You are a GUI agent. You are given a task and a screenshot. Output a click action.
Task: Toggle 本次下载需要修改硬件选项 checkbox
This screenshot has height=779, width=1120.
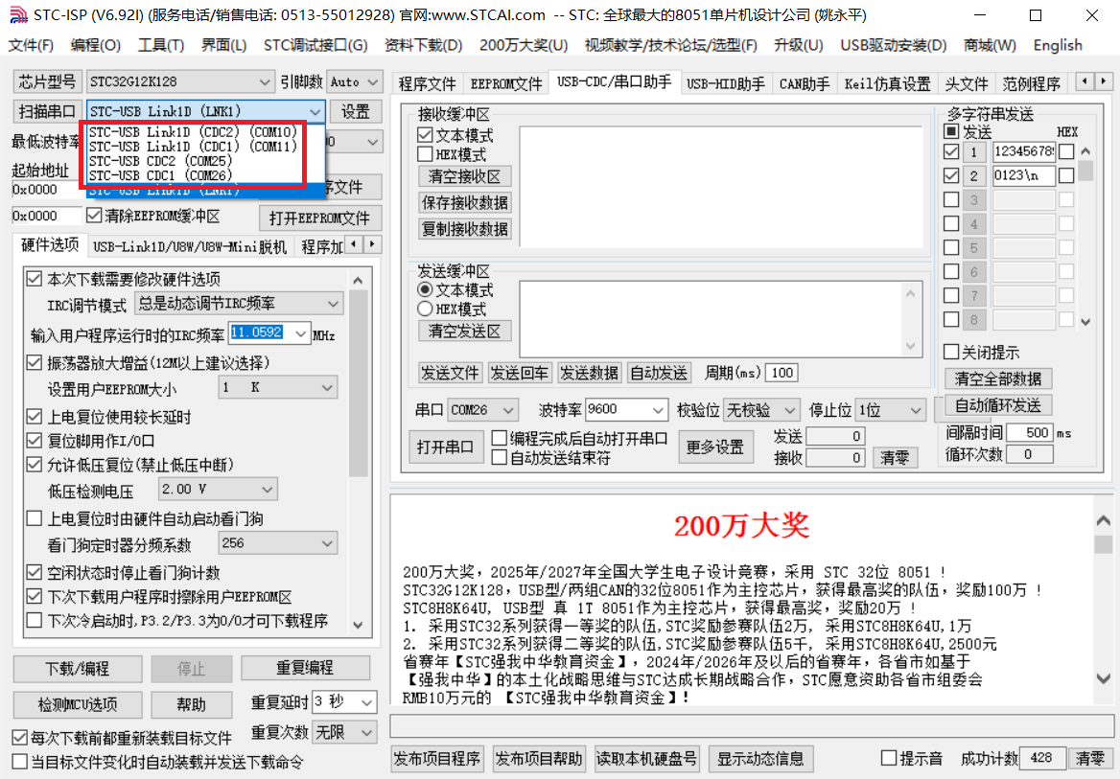(35, 279)
